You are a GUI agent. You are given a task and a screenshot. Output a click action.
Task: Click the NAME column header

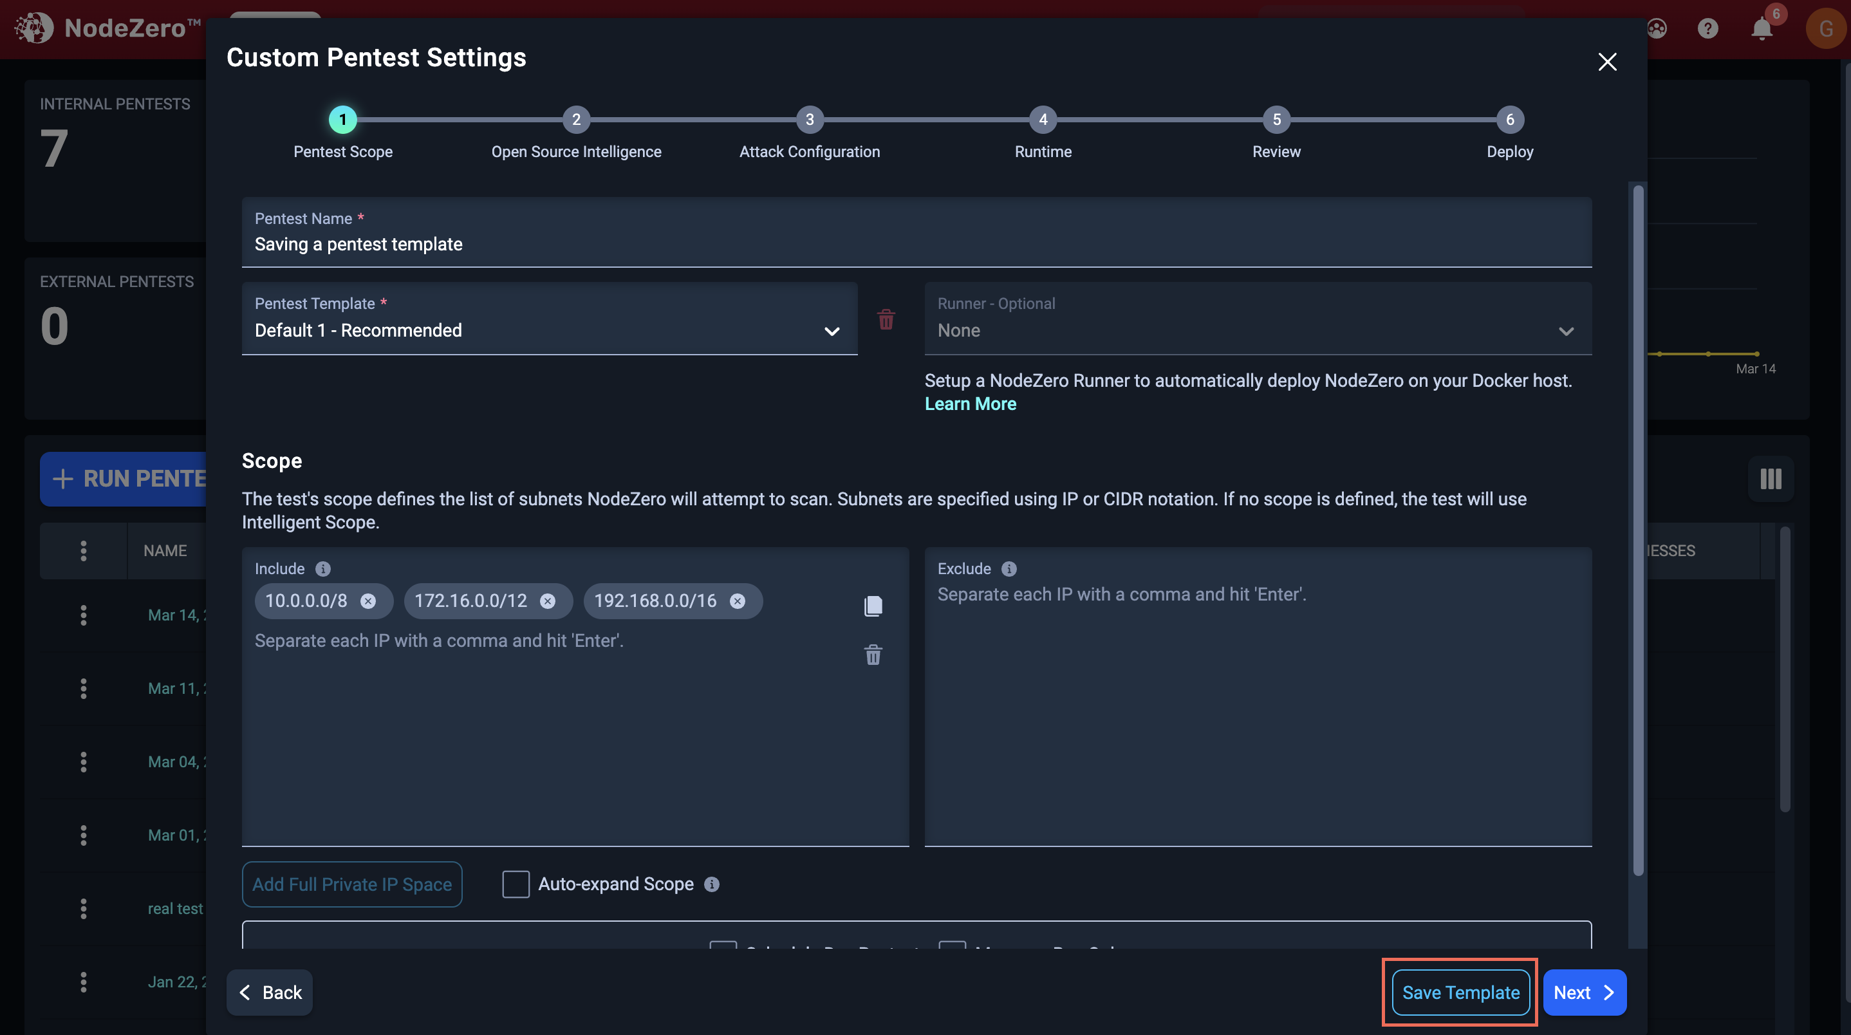[x=165, y=550]
